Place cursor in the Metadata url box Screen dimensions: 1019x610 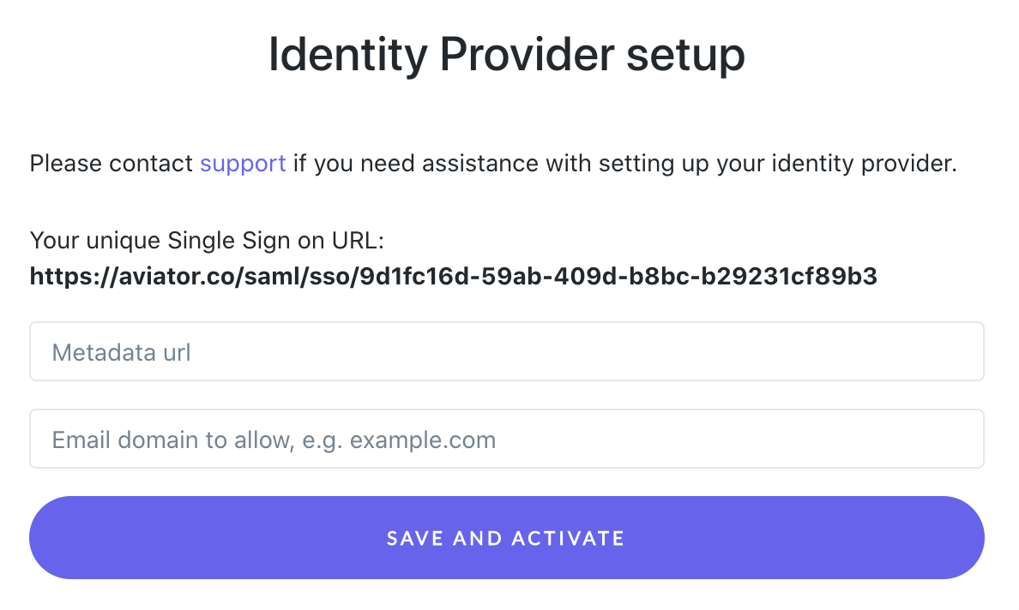click(506, 351)
